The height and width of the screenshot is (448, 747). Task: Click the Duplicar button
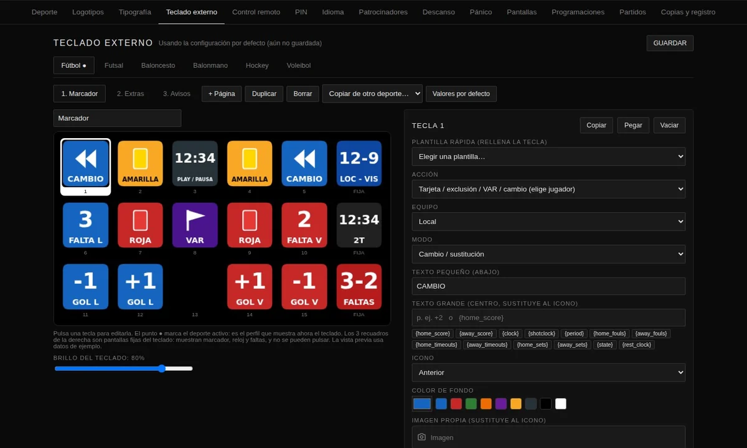point(264,93)
